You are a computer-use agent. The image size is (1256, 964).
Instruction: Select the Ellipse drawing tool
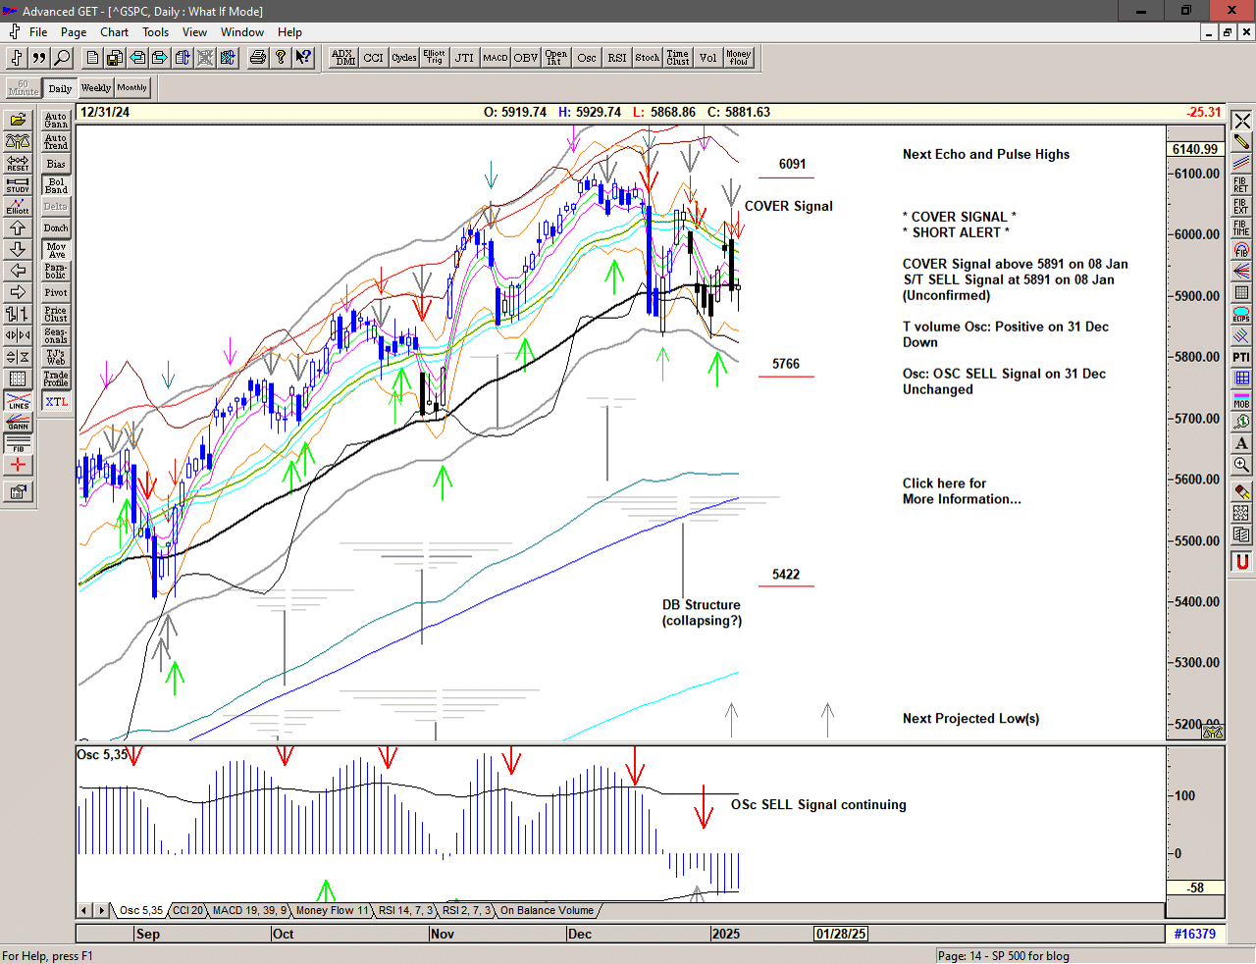1241,315
